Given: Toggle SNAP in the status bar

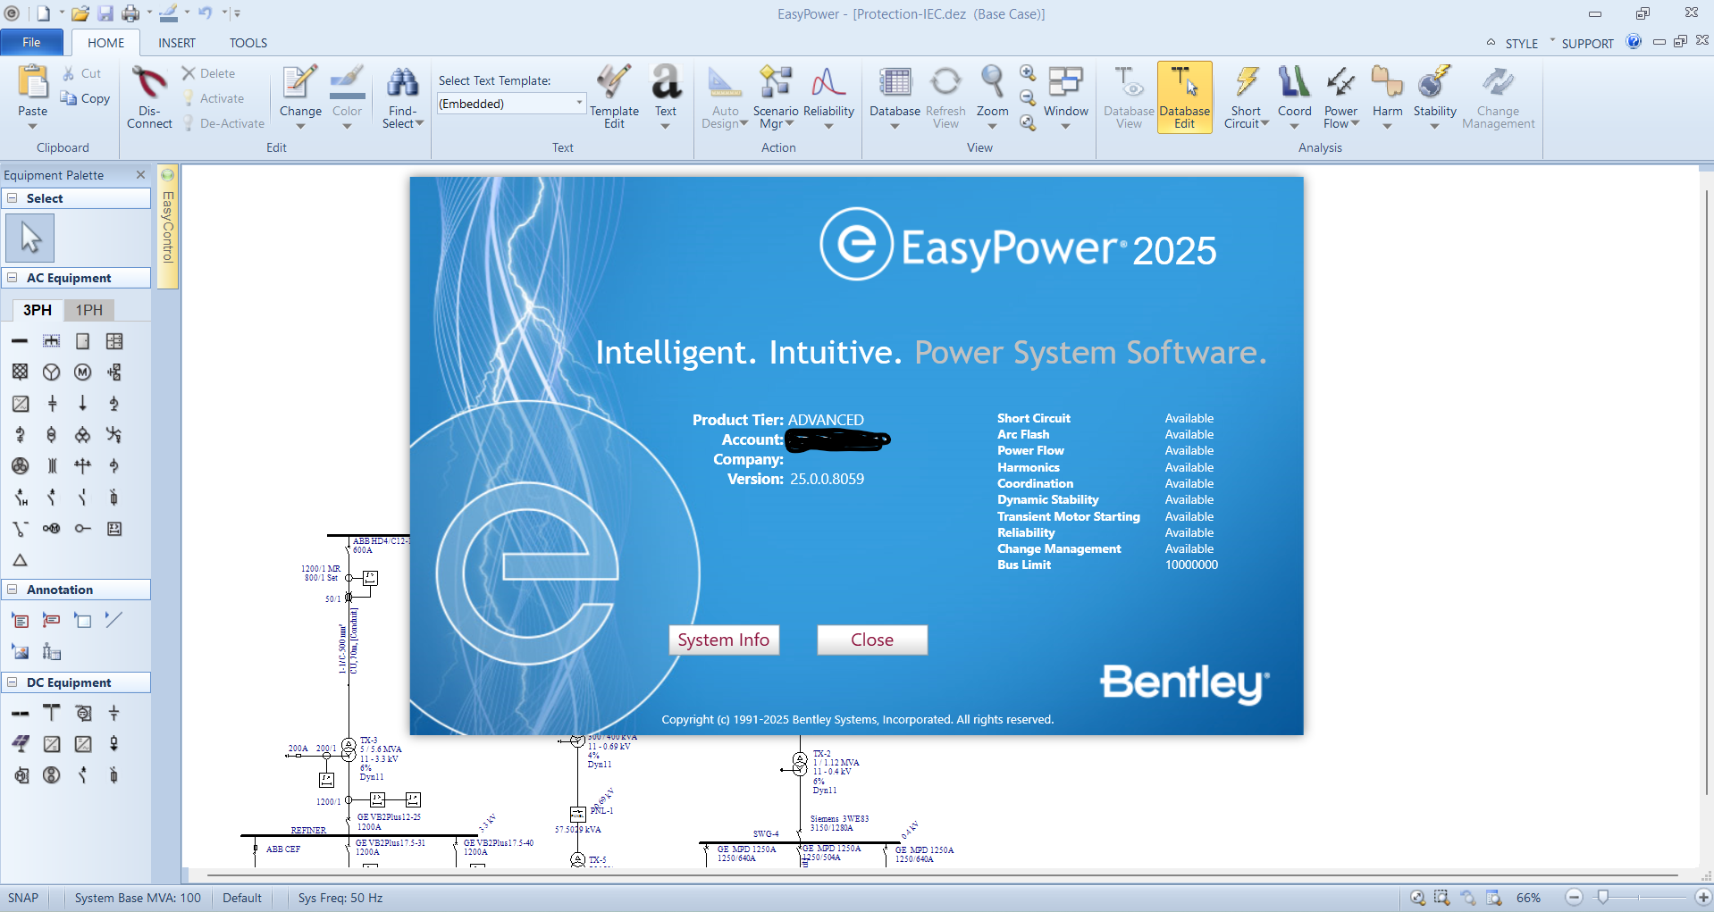Looking at the screenshot, I should (23, 898).
